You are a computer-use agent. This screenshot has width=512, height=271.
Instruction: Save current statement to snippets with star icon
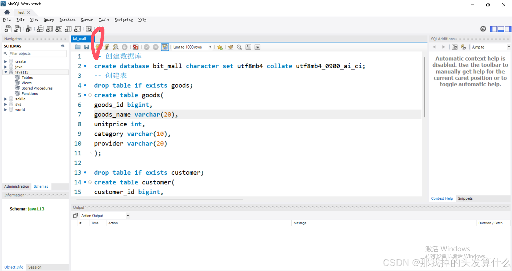pyautogui.click(x=220, y=47)
